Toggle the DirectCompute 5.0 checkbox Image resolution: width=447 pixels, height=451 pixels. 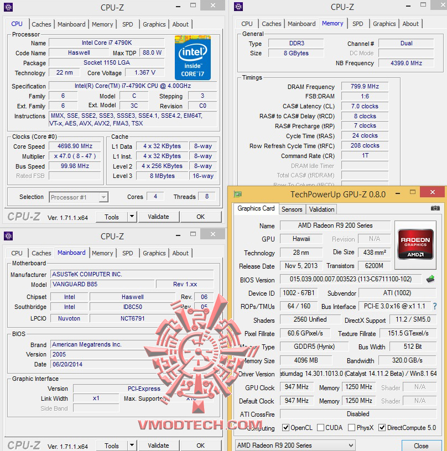click(382, 427)
